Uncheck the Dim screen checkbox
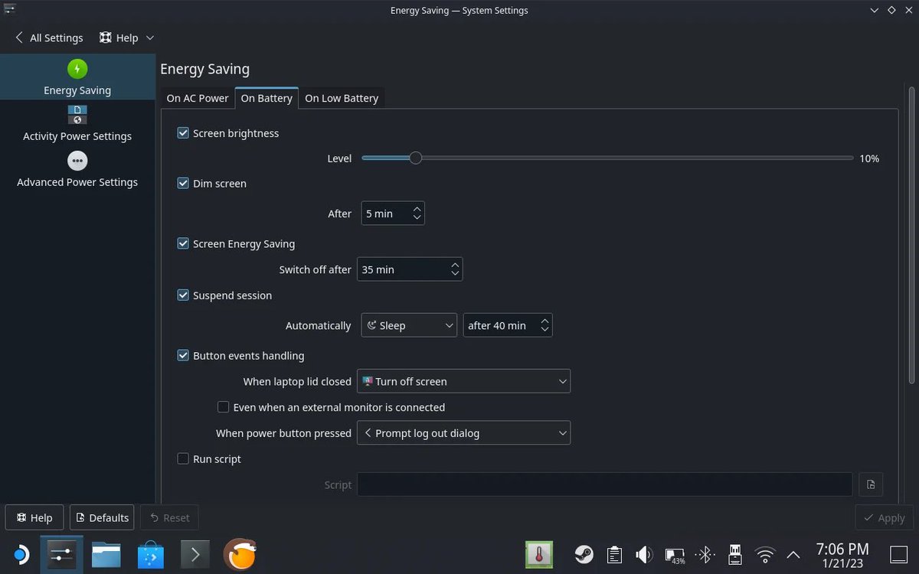Viewport: 919px width, 574px height. (183, 184)
